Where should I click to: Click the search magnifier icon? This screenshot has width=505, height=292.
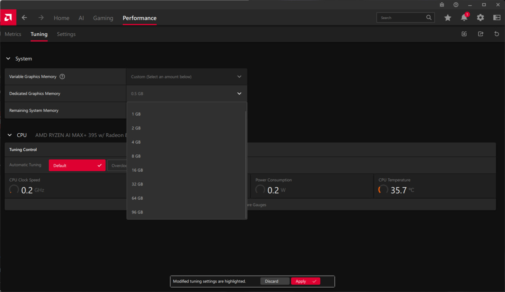(x=429, y=17)
